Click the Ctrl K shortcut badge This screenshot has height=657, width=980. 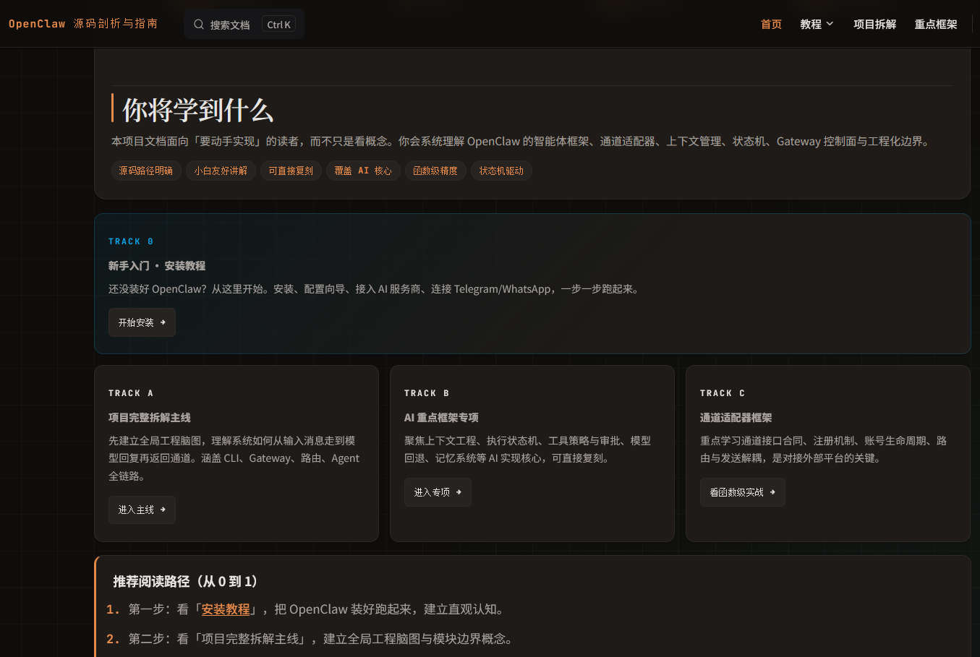278,25
